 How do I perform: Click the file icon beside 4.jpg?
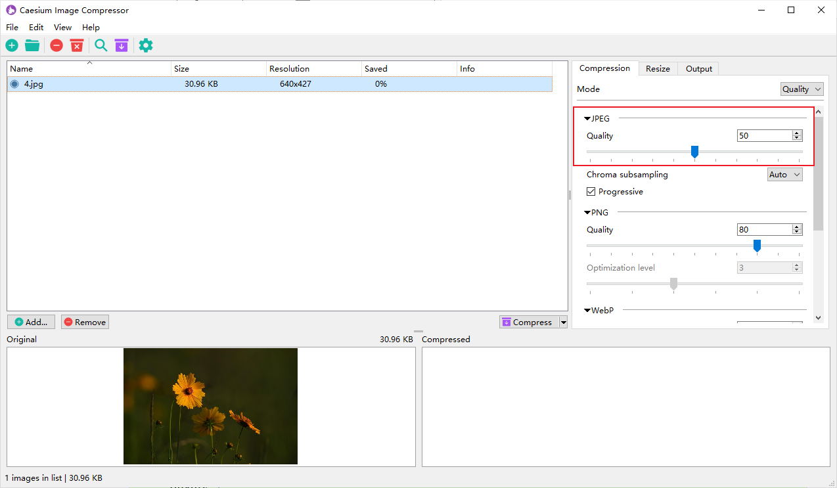[14, 84]
